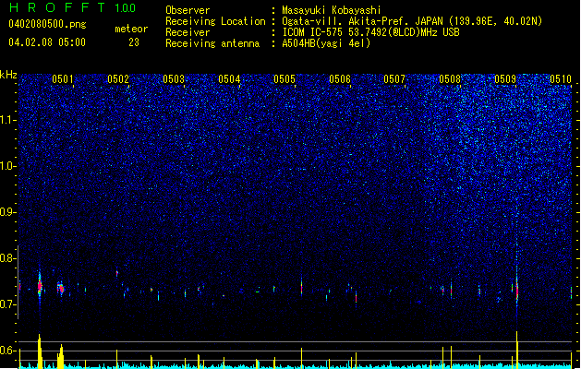Click the meteor echo at 0505
Image resolution: width=581 pixels, height=369 pixels.
(302, 287)
